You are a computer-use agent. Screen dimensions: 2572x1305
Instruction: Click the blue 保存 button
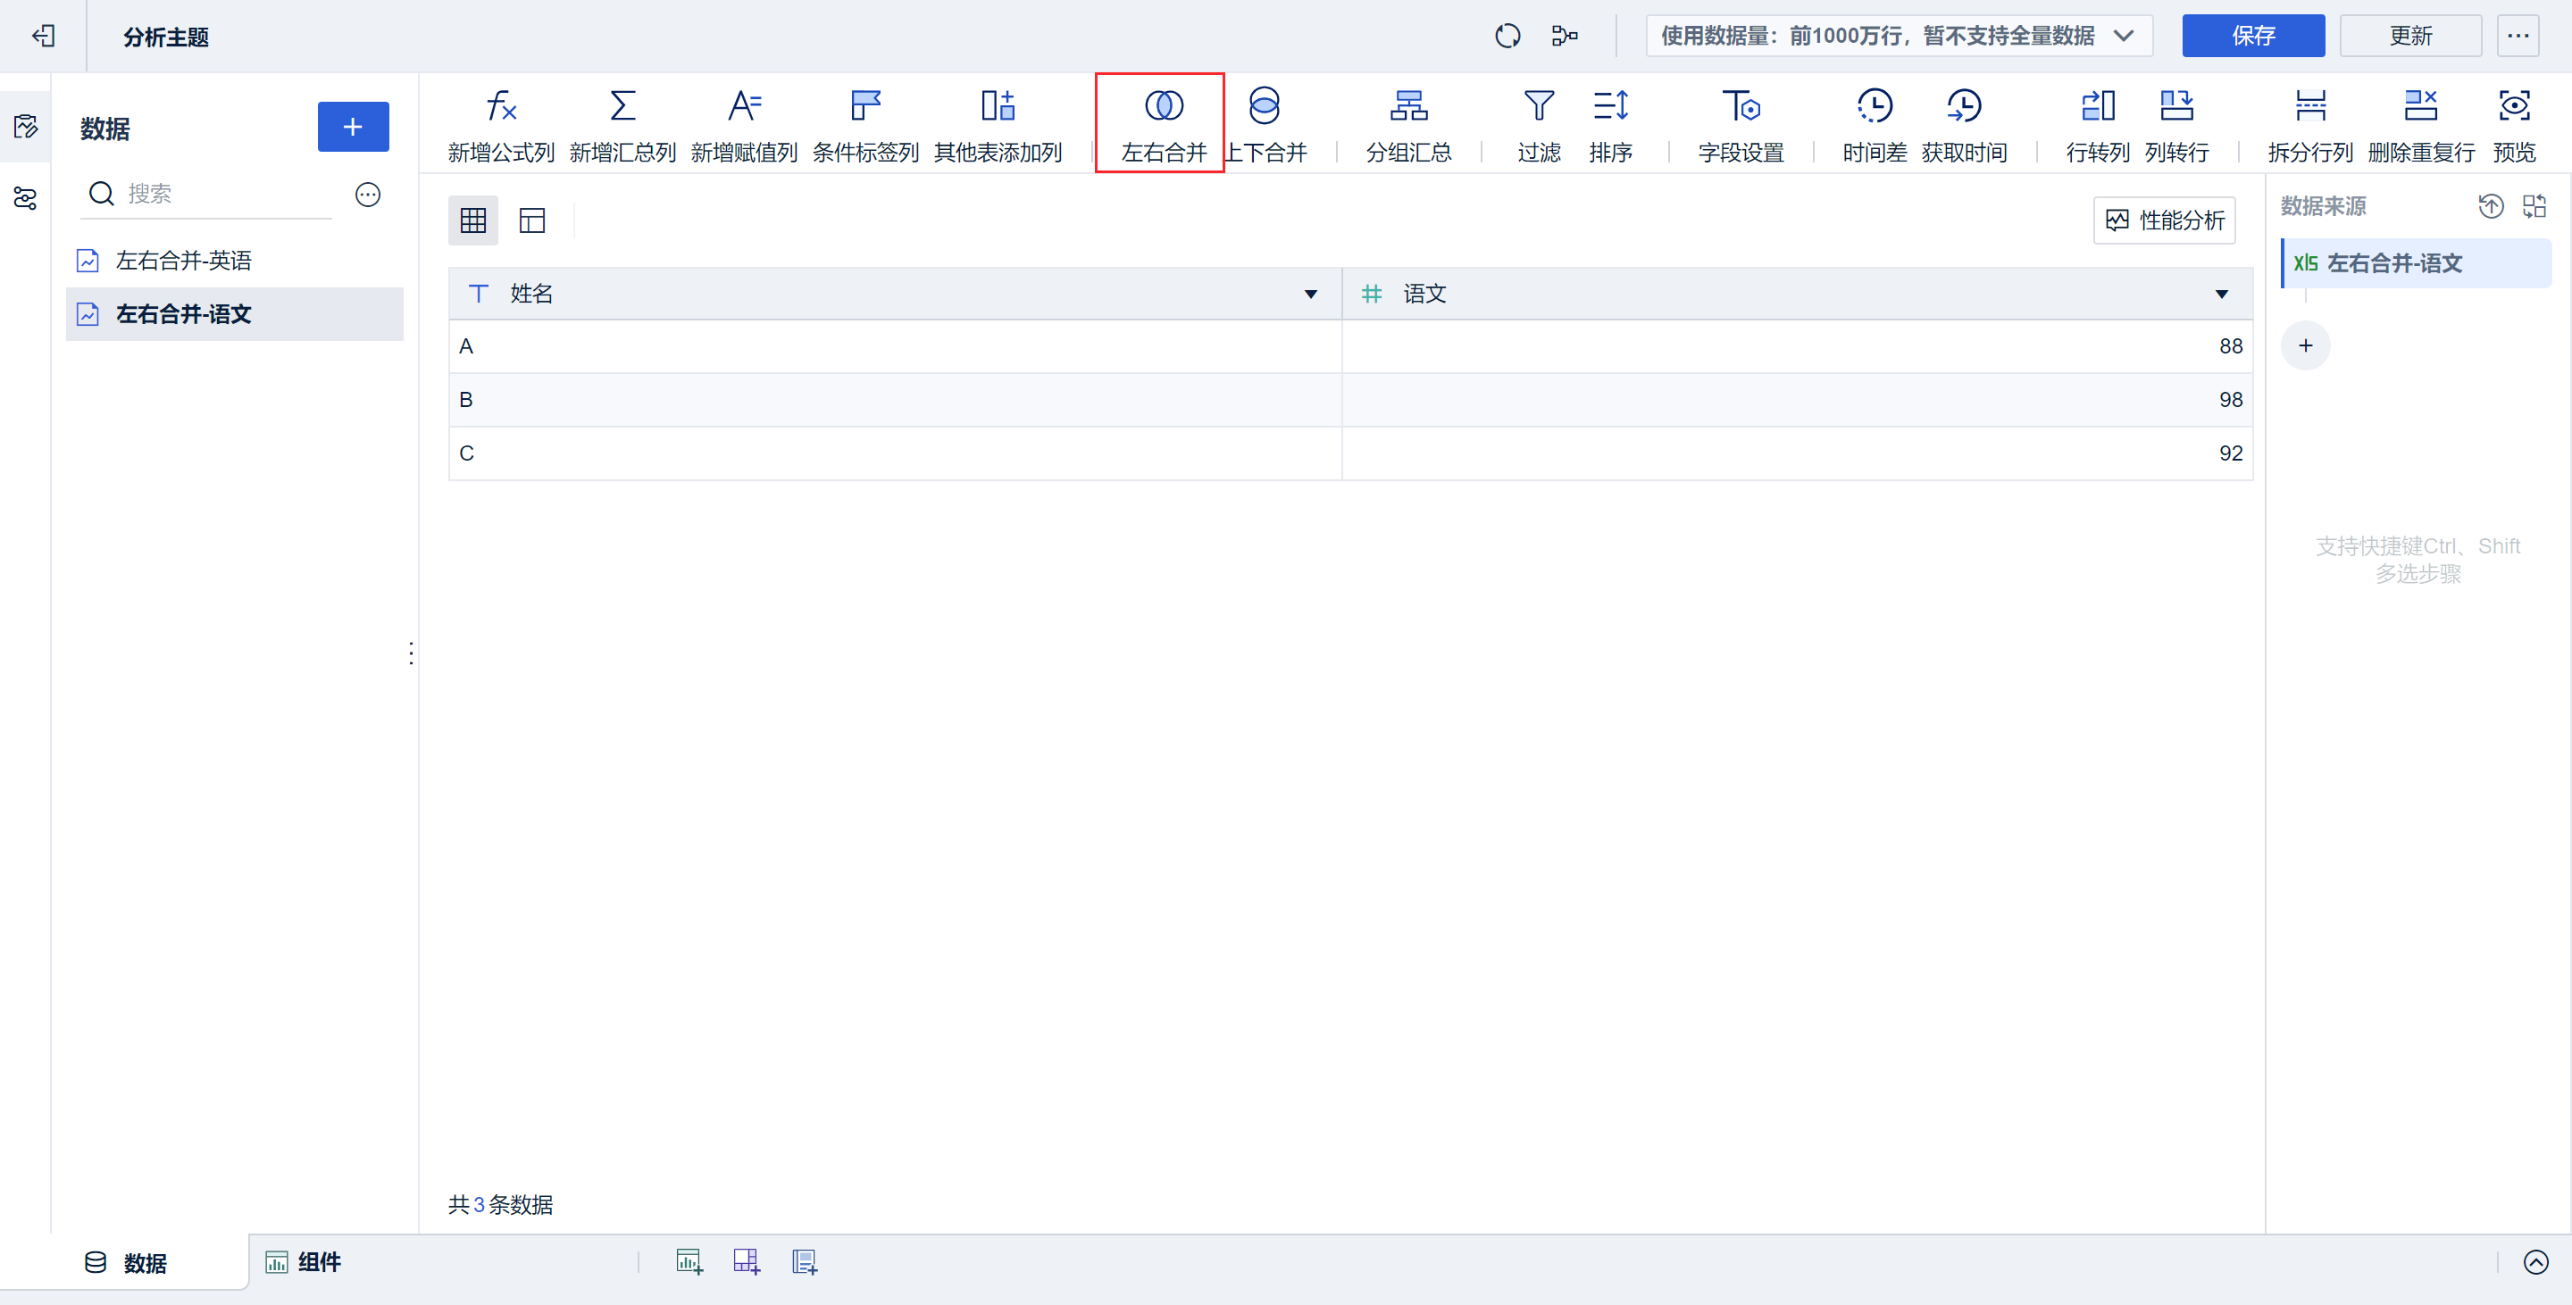2252,36
